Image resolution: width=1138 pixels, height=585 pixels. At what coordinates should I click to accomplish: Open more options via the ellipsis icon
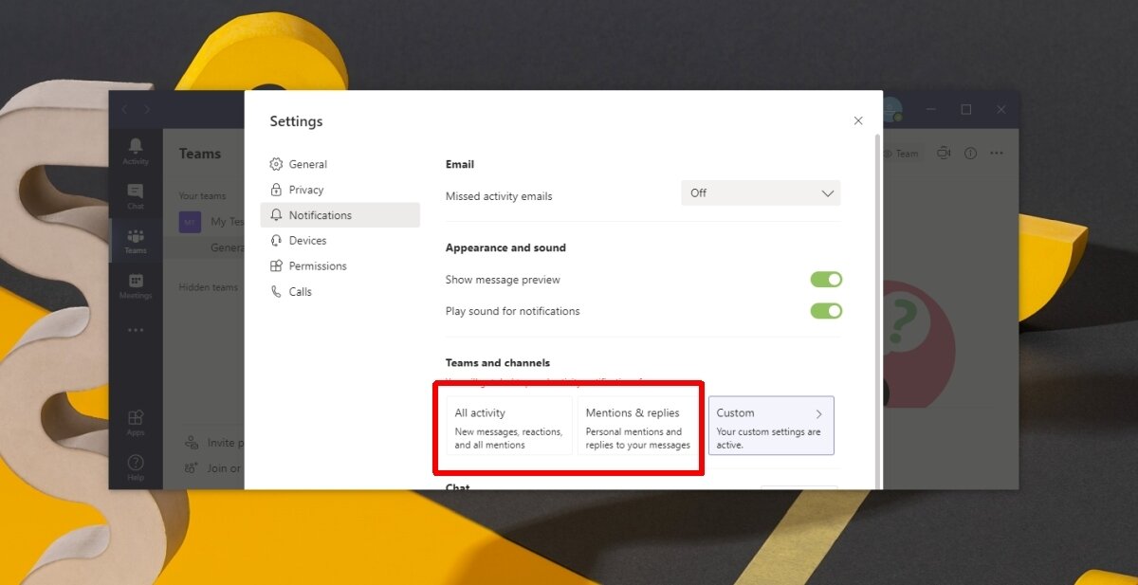tap(998, 153)
